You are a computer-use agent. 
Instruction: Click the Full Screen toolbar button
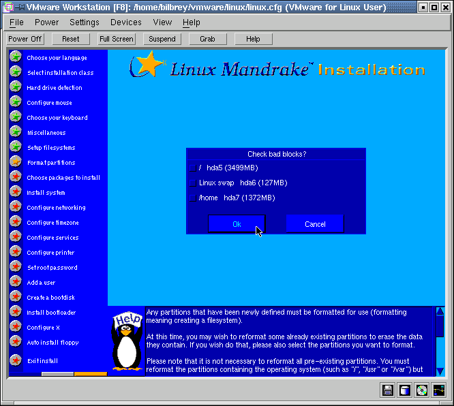(x=117, y=39)
